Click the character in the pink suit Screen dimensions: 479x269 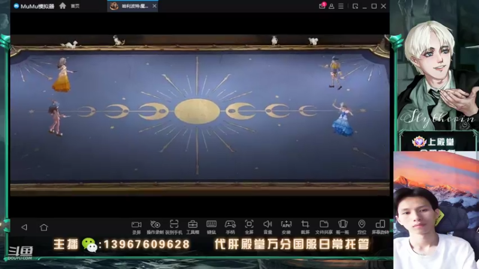(x=56, y=118)
